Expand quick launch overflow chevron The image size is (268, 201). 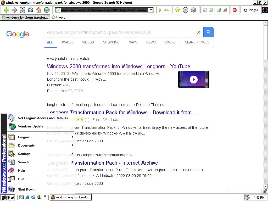(x=45, y=196)
